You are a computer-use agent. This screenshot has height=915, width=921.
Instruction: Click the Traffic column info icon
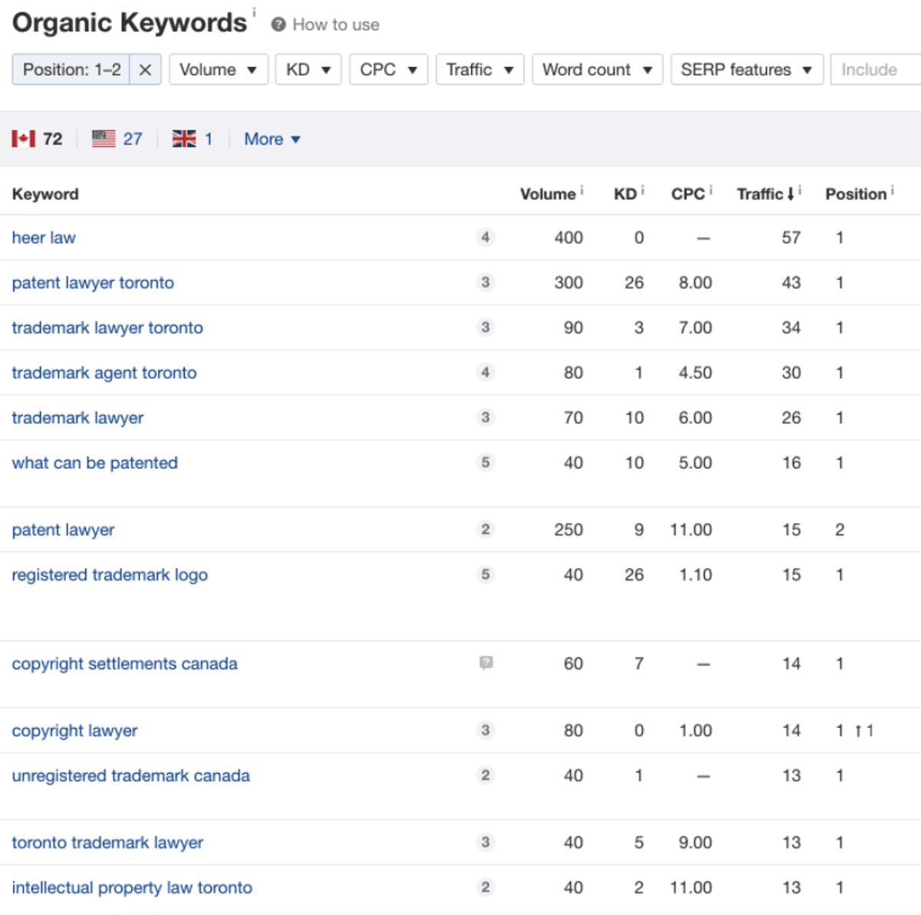[x=800, y=189]
